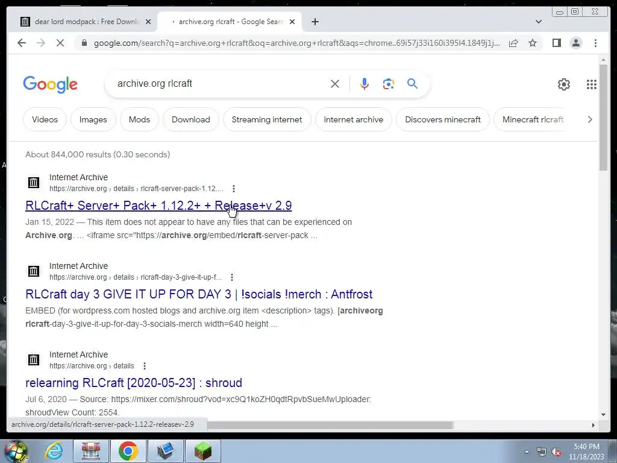Open more options for RLCraft day 3 result

[x=232, y=277]
